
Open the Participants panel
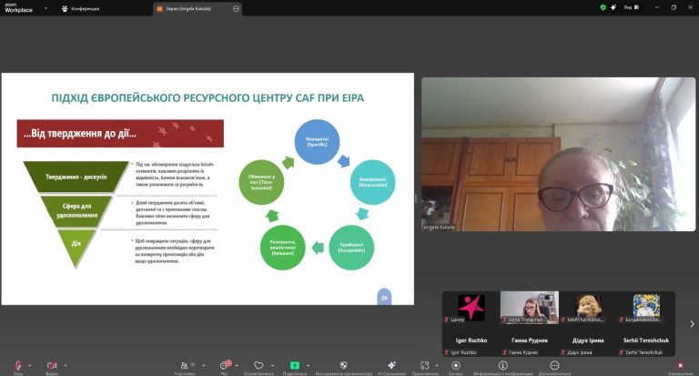(x=185, y=364)
